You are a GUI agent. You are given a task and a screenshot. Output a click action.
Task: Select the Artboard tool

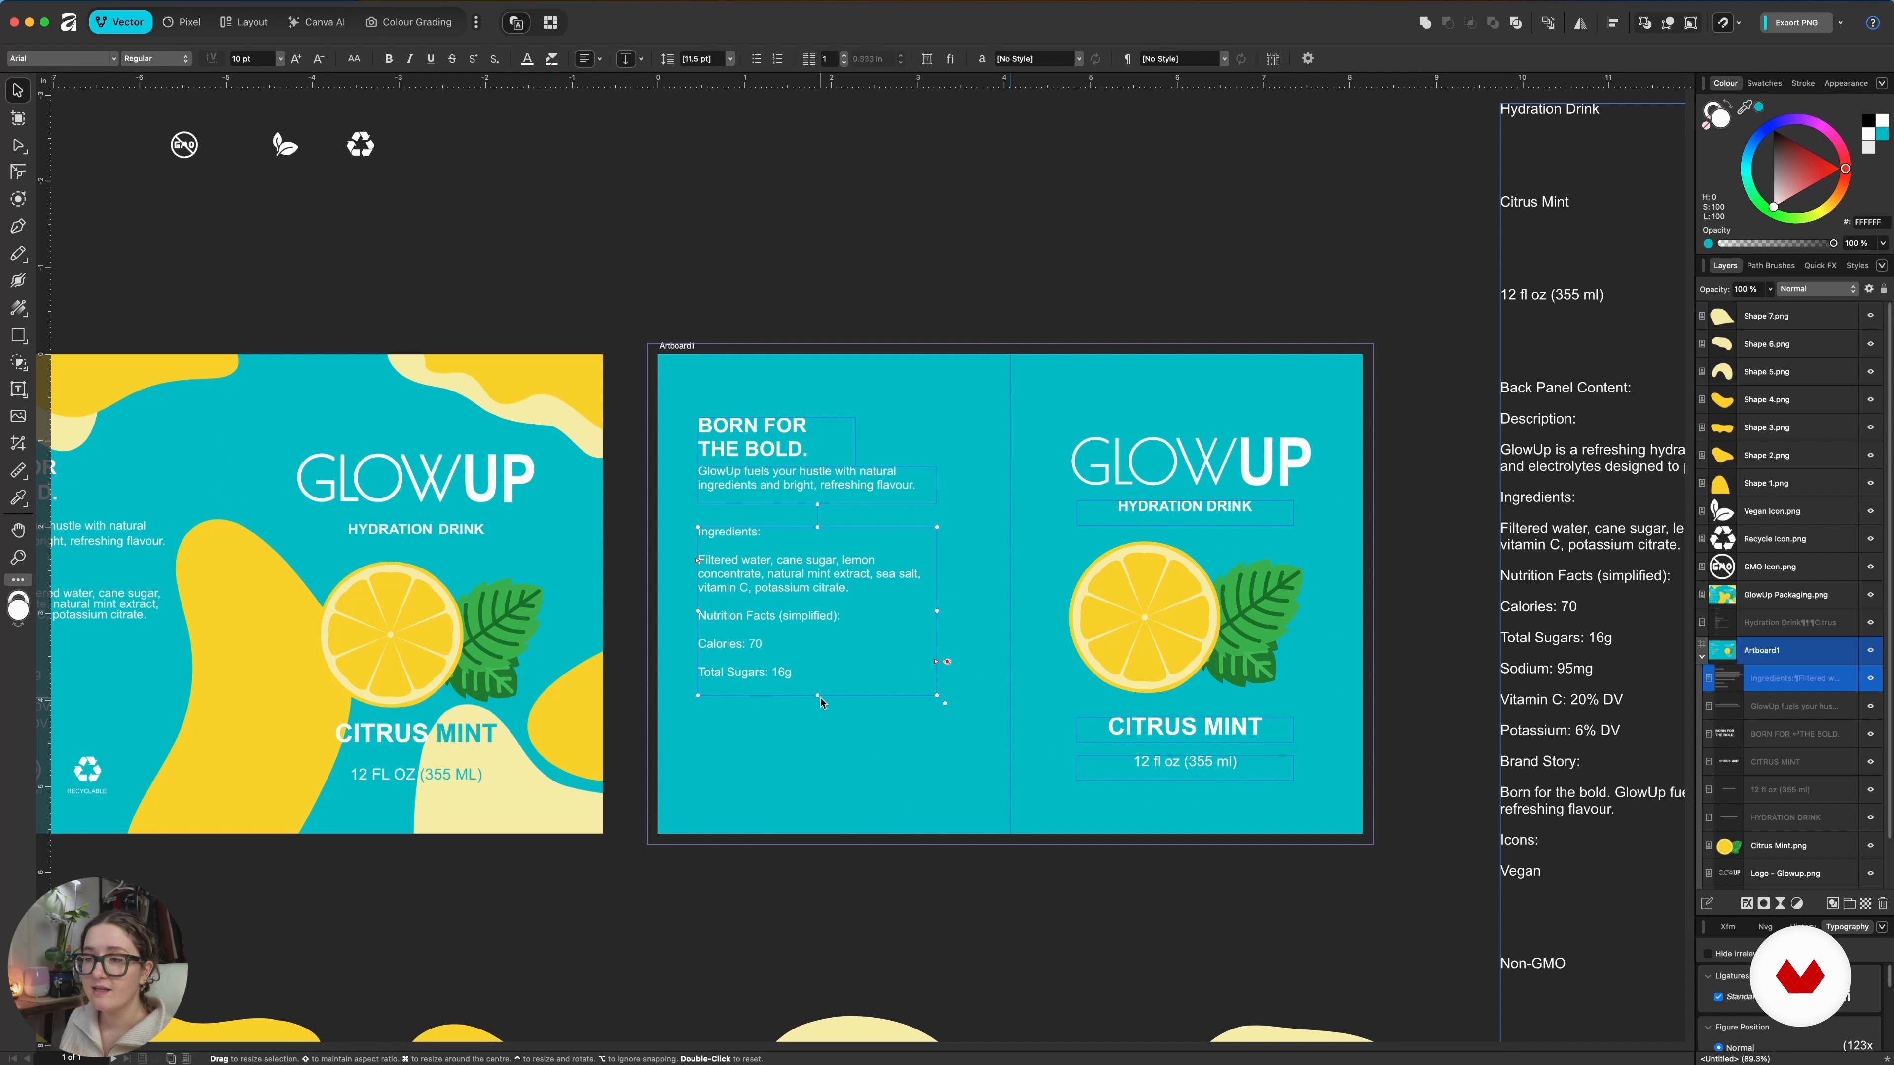[x=18, y=118]
